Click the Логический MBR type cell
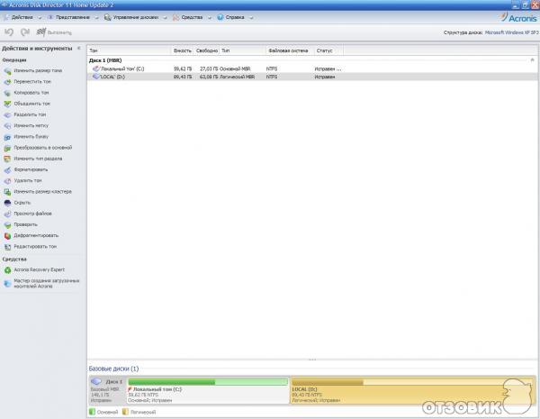This screenshot has width=540, height=419. tap(238, 77)
